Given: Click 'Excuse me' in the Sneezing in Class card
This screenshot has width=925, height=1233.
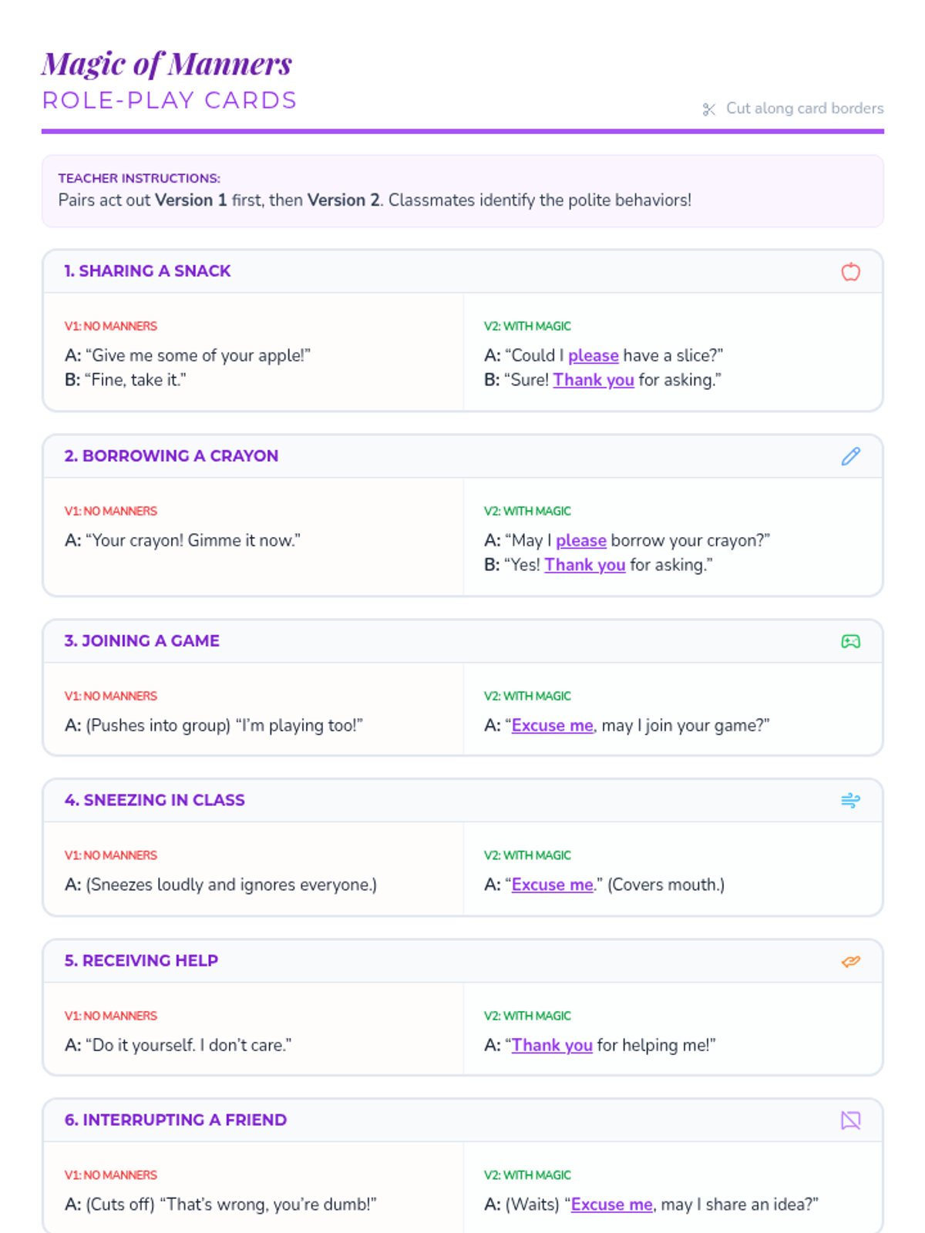Looking at the screenshot, I should (553, 885).
